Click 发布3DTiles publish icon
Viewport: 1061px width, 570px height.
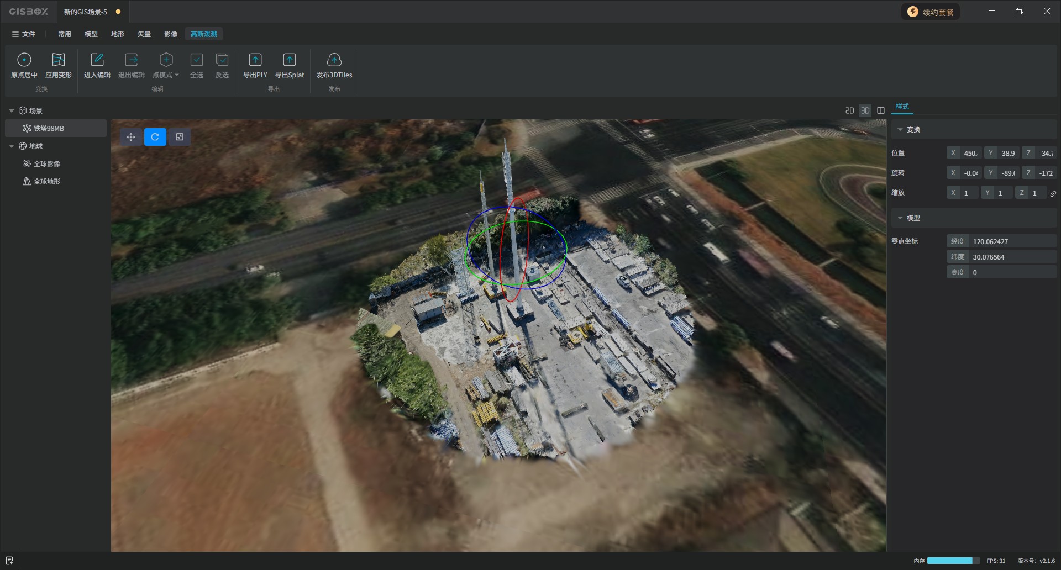pos(334,60)
